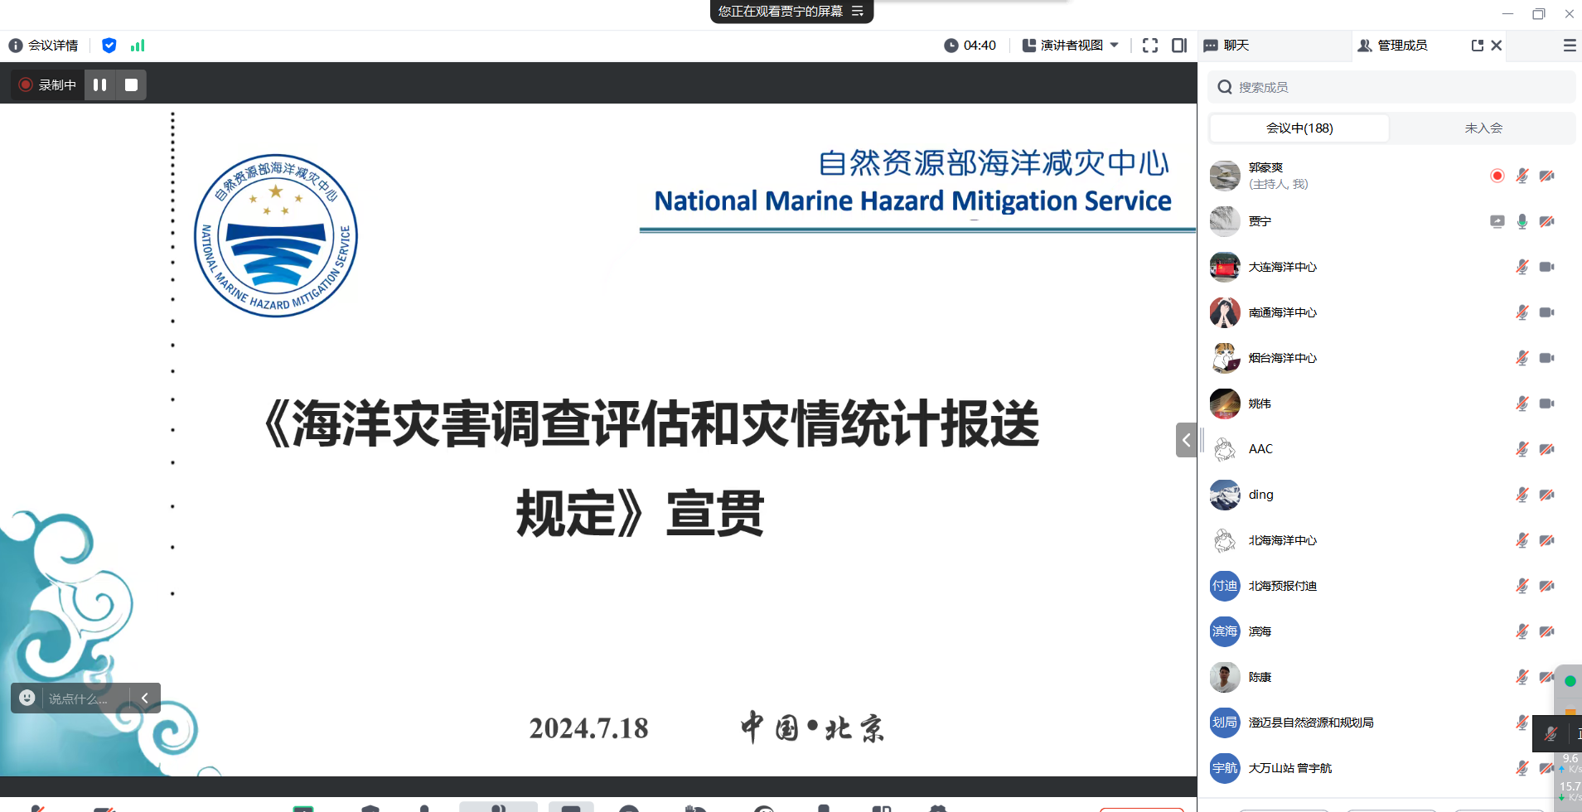Click the recording indicator beside 郭豪爽
The height and width of the screenshot is (812, 1582).
[x=1497, y=176]
